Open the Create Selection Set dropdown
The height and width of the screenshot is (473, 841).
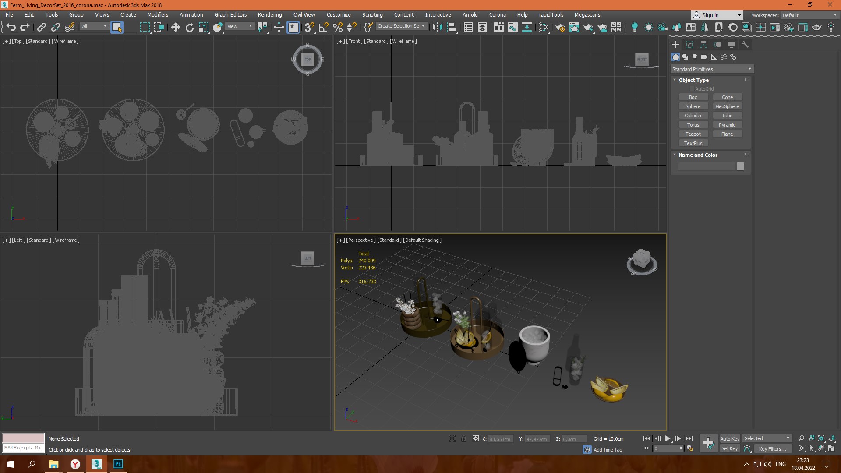pos(401,26)
